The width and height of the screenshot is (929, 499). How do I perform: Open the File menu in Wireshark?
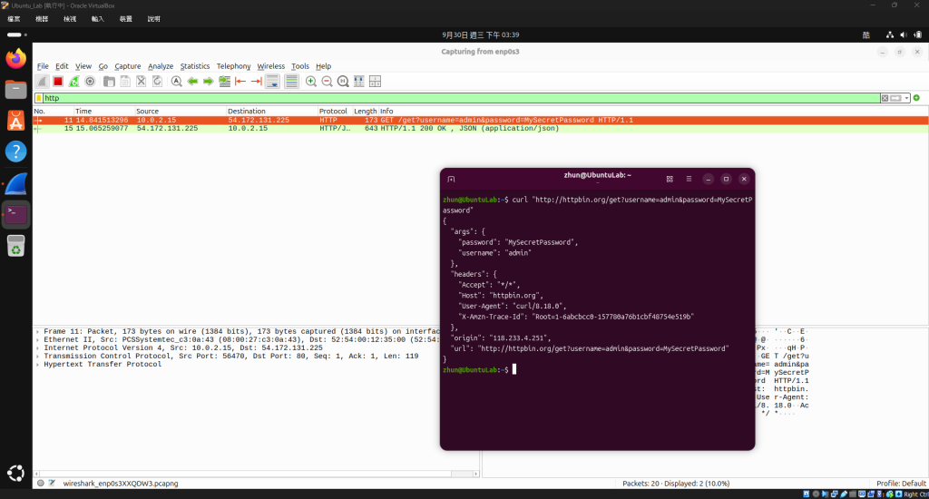point(43,66)
